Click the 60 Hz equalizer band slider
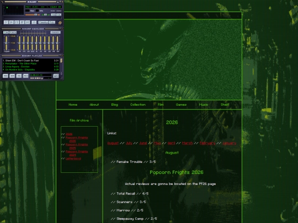This screenshot has height=223, width=298. coord(19,43)
